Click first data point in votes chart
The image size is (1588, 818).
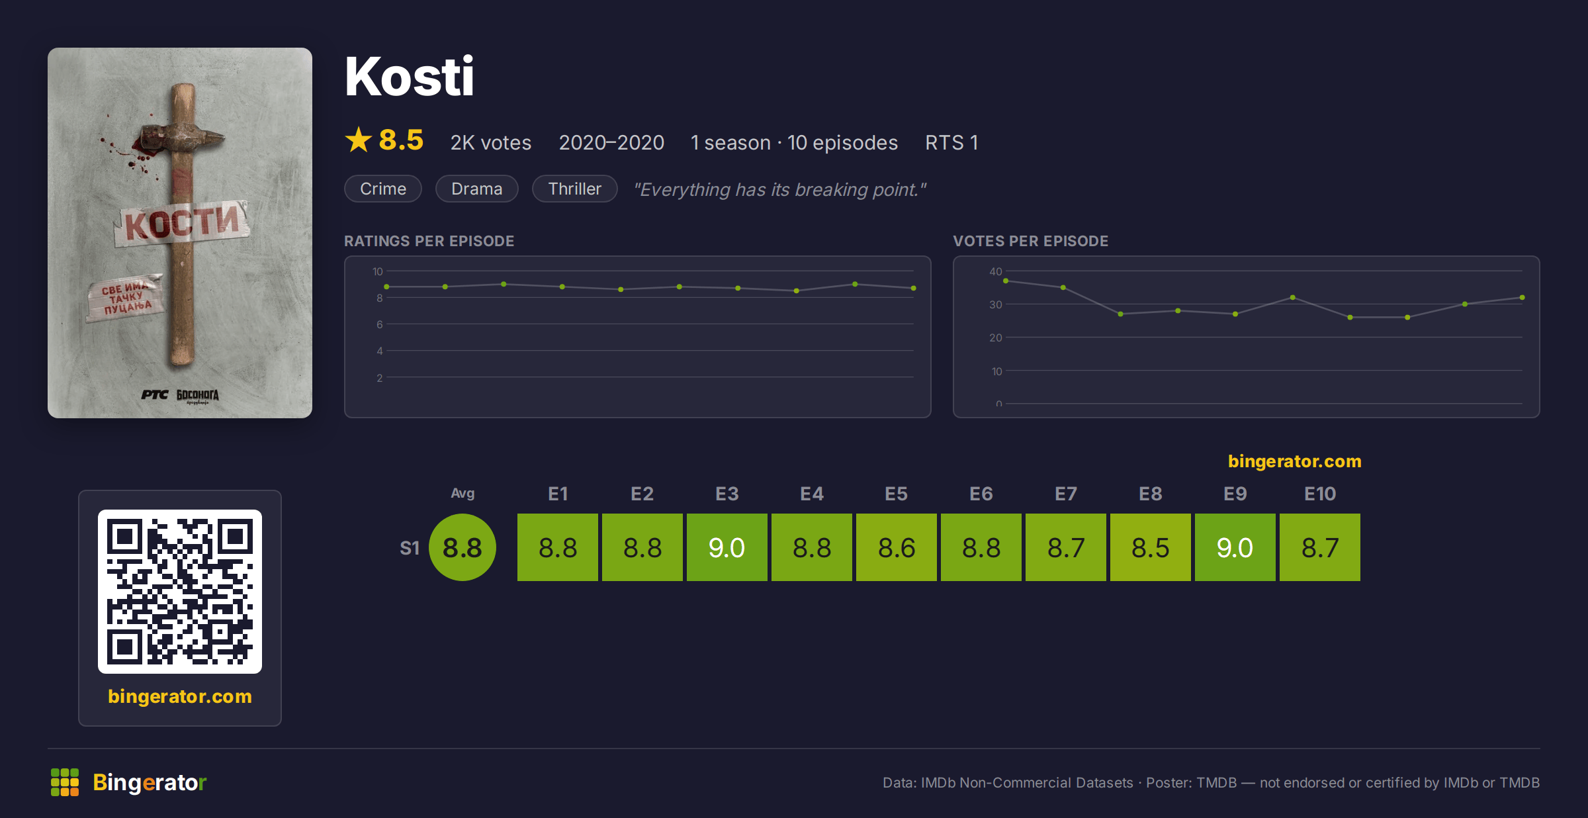coord(1006,281)
